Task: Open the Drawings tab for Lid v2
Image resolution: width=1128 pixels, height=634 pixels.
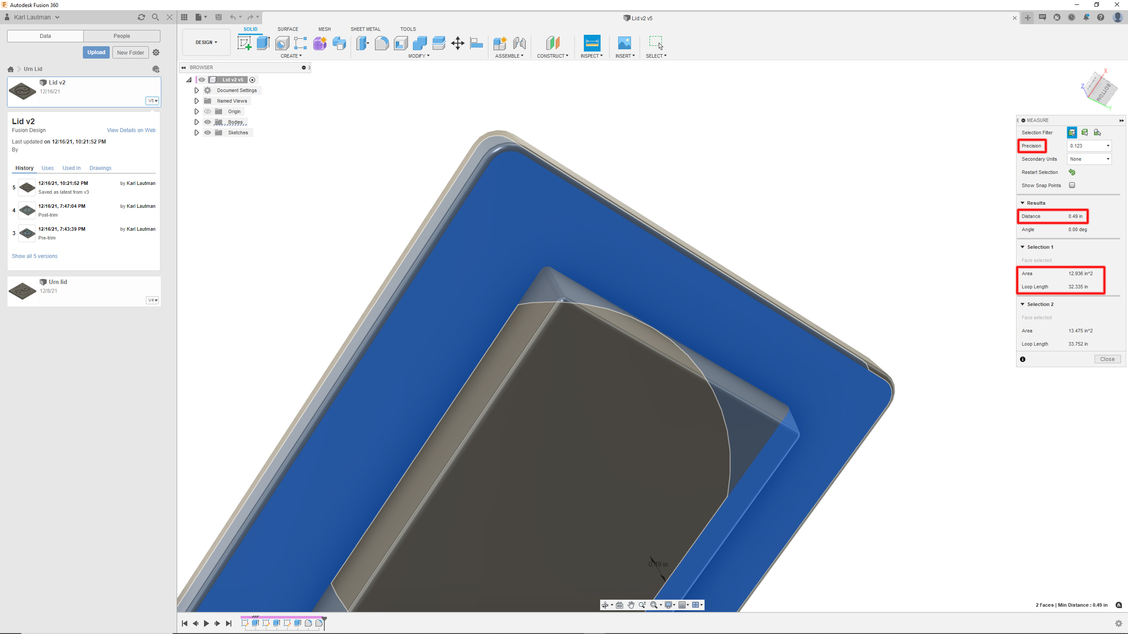Action: 100,168
